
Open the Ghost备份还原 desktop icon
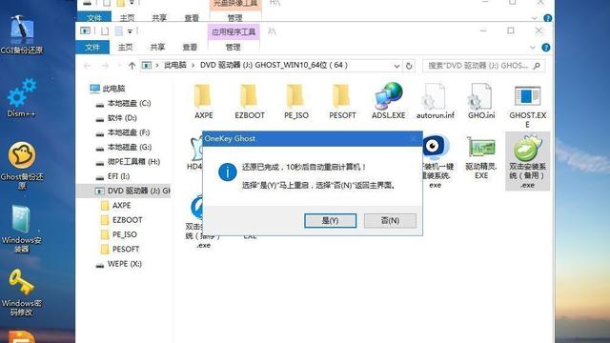tap(22, 165)
